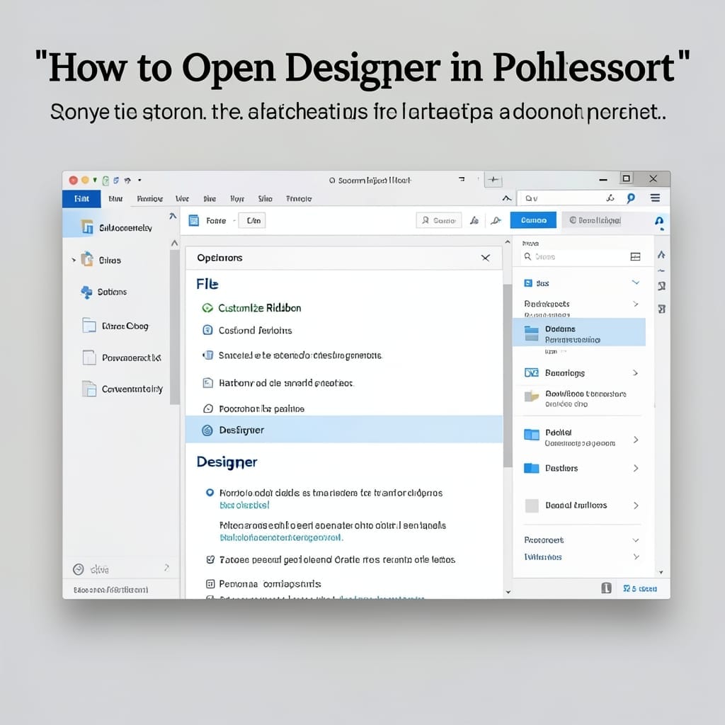This screenshot has height=725, width=725.
Task: Click the Saoo search field
Action: [x=573, y=256]
